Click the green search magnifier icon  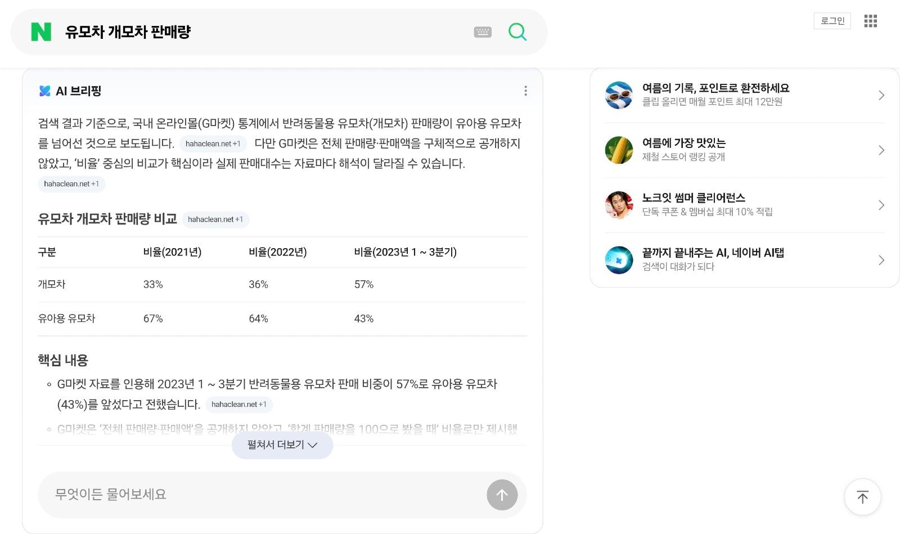[517, 32]
